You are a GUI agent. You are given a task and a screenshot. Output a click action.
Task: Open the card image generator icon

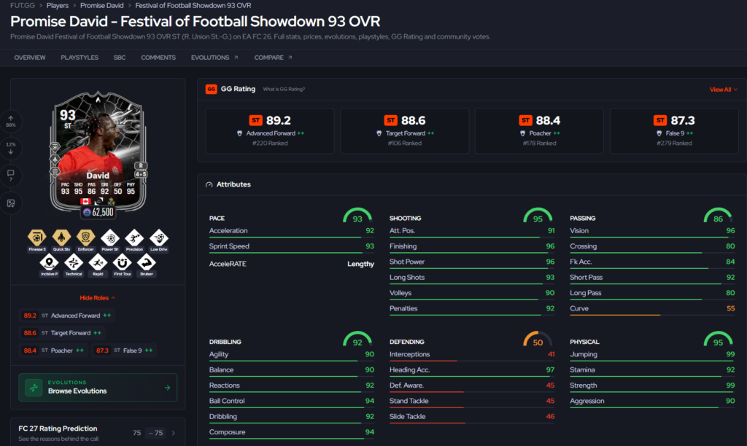pyautogui.click(x=10, y=203)
